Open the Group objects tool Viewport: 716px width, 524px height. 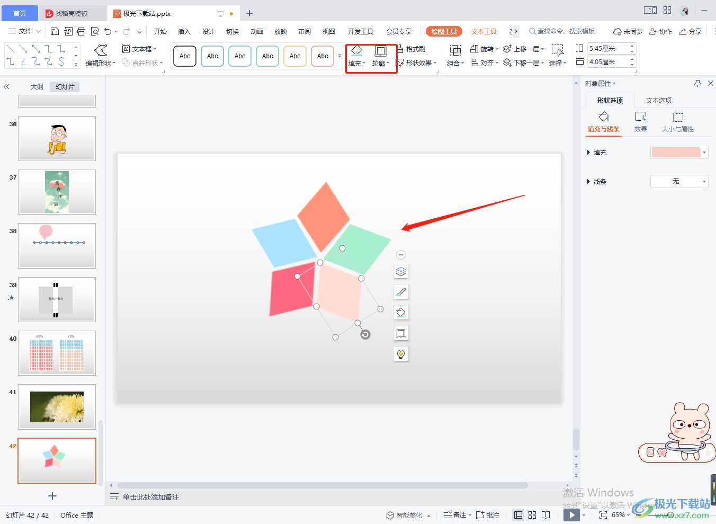coord(455,56)
